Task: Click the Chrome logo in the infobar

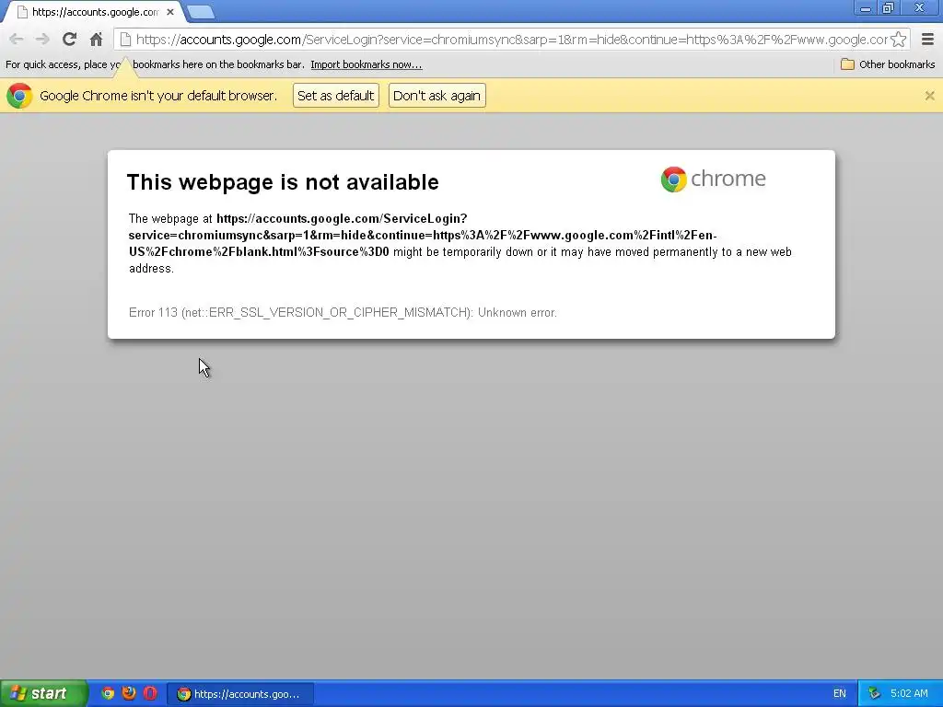Action: [19, 96]
